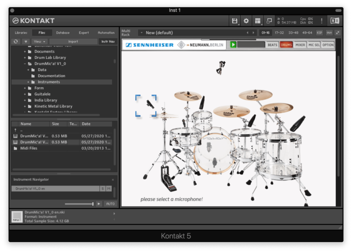This screenshot has height=252, width=352.
Task: Toggle the aux sends panel
Action: coord(329,33)
